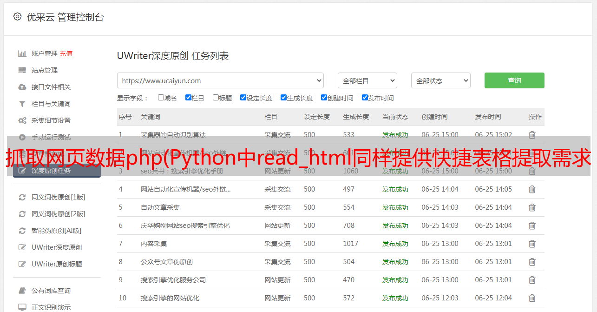Click generated length value 533
The height and width of the screenshot is (312, 597).
(x=349, y=135)
